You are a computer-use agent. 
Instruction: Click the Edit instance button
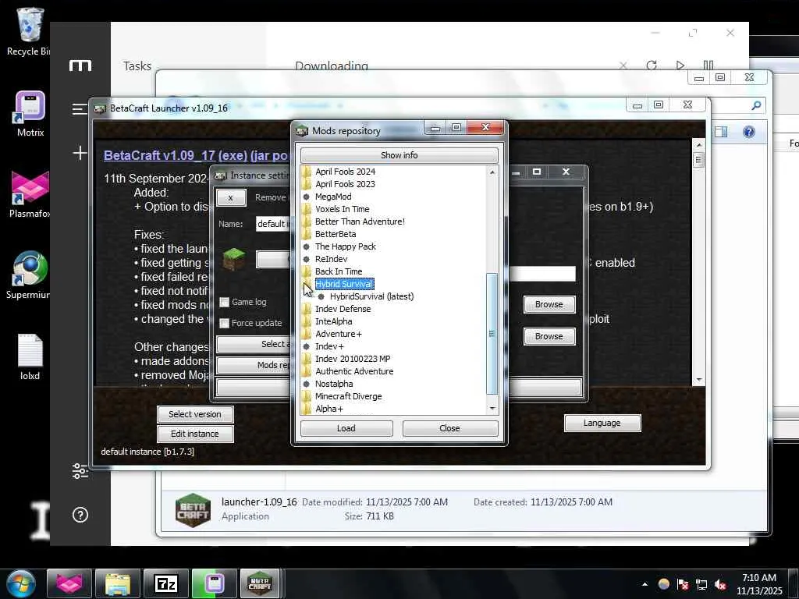pos(195,434)
